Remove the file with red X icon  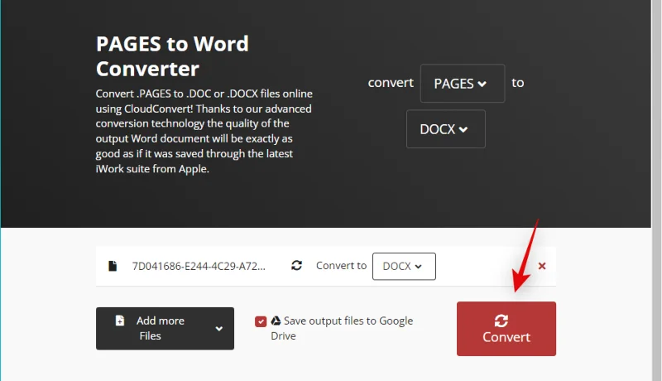(x=542, y=266)
